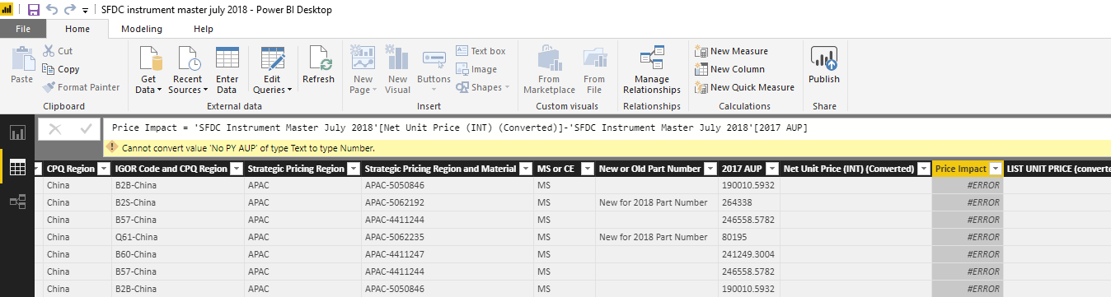Open the Get Data dropdown

148,71
